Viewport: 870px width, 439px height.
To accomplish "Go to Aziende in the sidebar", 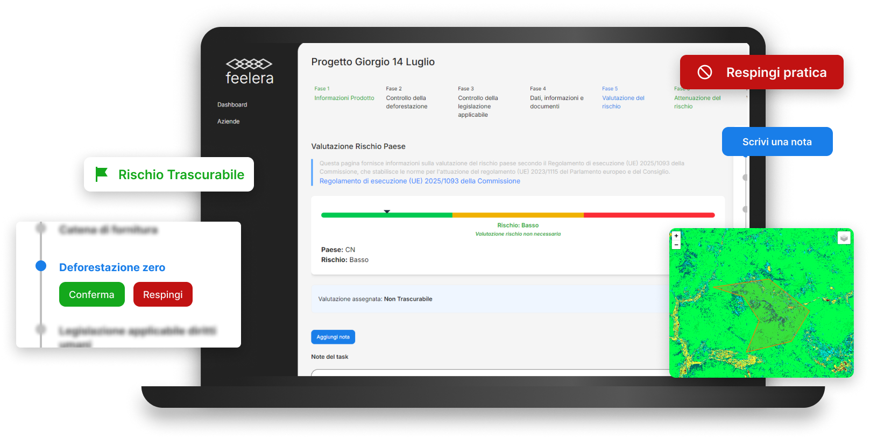I will click(228, 122).
